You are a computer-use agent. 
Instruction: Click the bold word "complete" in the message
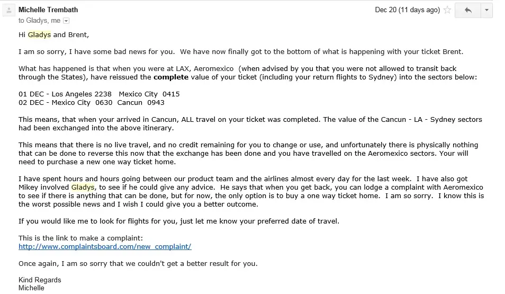171,77
